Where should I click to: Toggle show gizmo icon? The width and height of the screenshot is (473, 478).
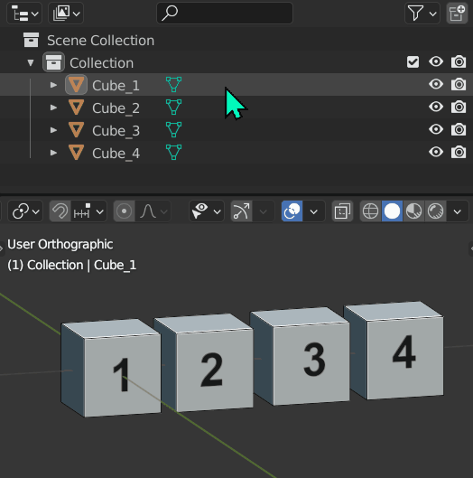241,211
